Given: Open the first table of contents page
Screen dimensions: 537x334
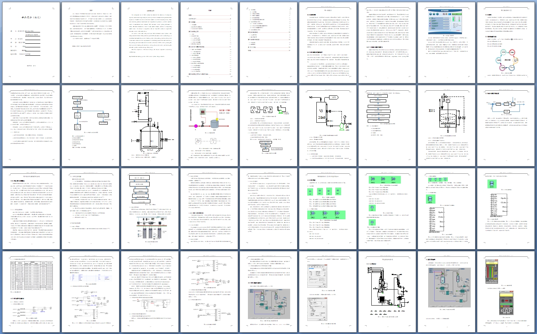Looking at the screenshot, I should (x=209, y=43).
